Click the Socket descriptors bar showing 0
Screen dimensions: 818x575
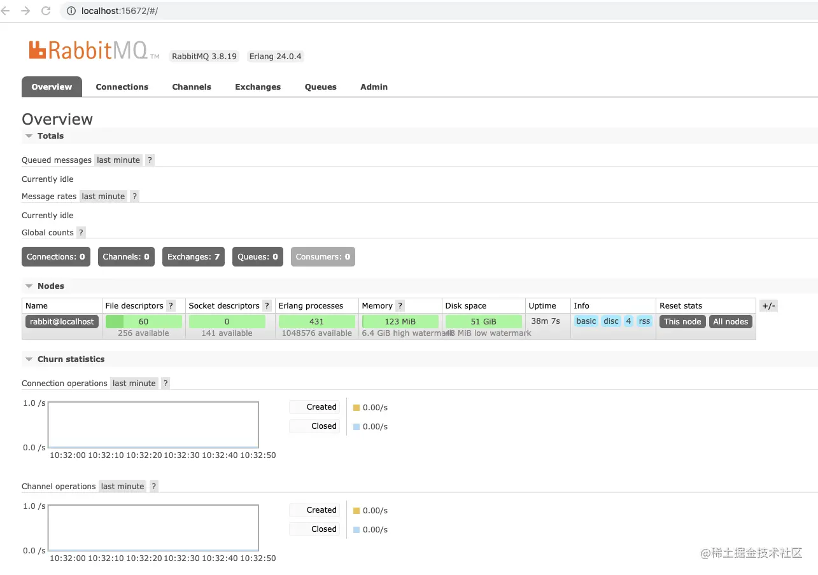[x=227, y=322]
